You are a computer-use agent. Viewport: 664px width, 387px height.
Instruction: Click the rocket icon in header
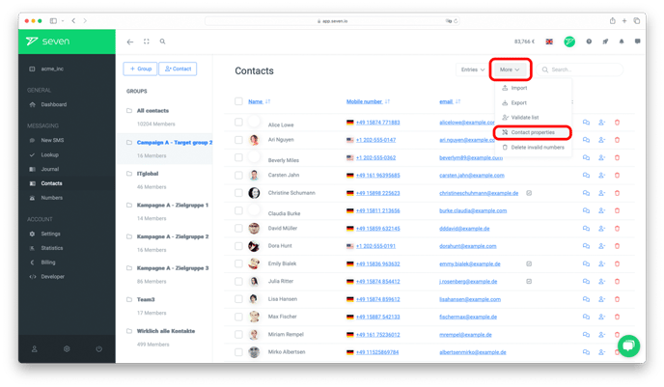coord(605,41)
